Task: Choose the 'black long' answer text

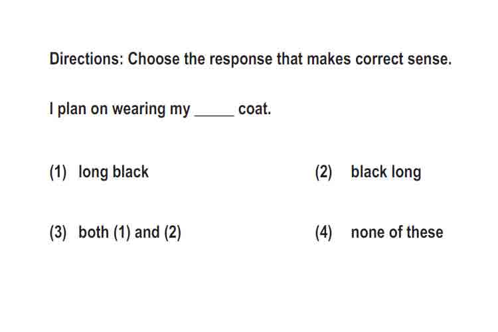Action: [x=386, y=172]
